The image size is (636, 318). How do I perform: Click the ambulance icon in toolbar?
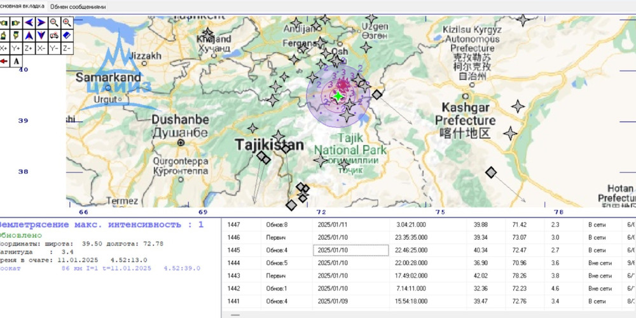[54, 35]
